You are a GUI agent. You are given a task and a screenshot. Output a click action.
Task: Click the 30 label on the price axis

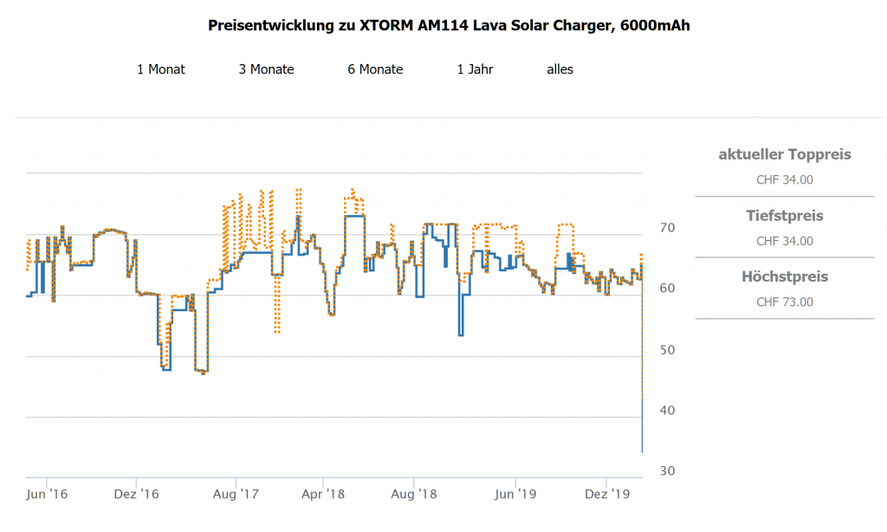[667, 471]
